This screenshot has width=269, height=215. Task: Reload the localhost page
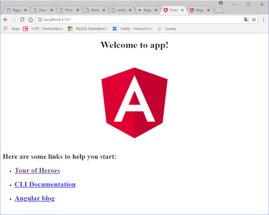pyautogui.click(x=22, y=19)
